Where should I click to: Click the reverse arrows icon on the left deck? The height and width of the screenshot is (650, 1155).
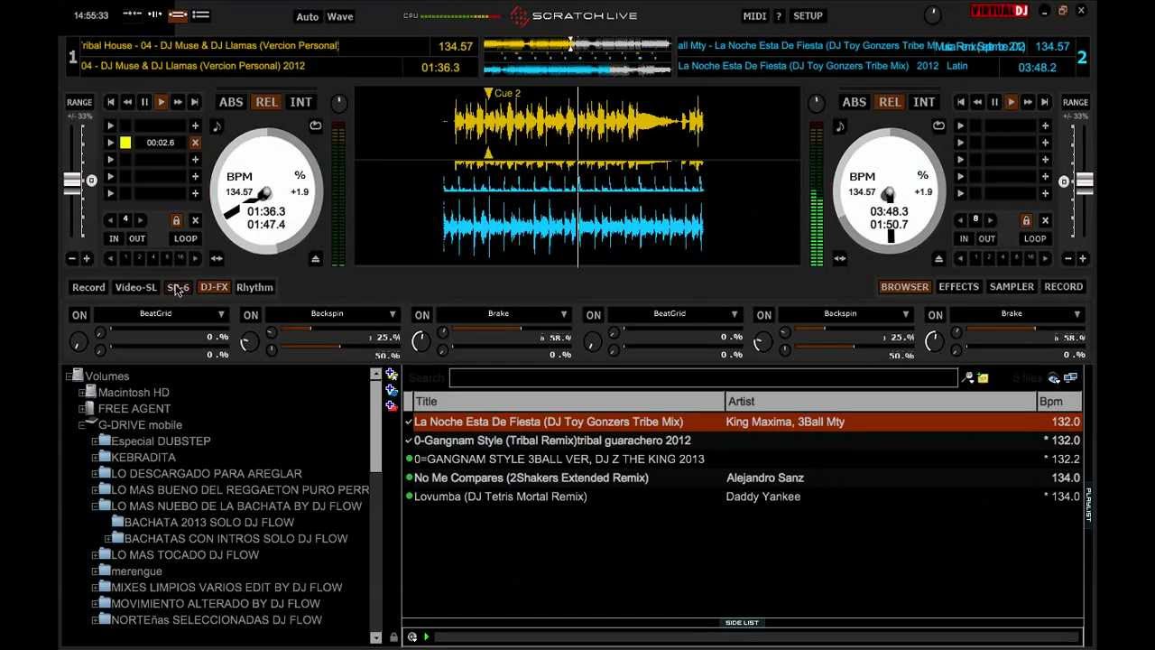click(217, 259)
